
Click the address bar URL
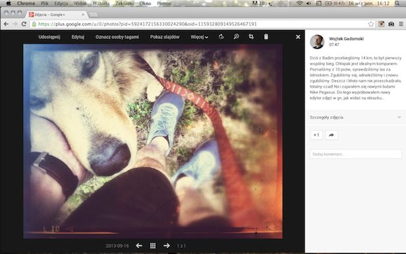148,24
